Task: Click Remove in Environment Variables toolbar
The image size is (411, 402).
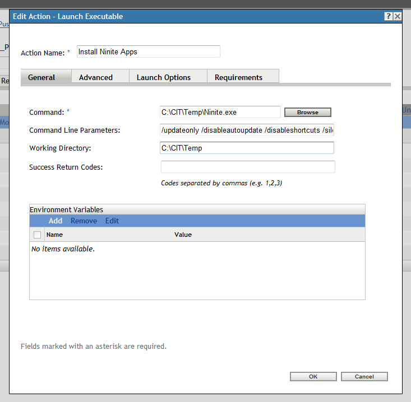Action: coord(84,221)
